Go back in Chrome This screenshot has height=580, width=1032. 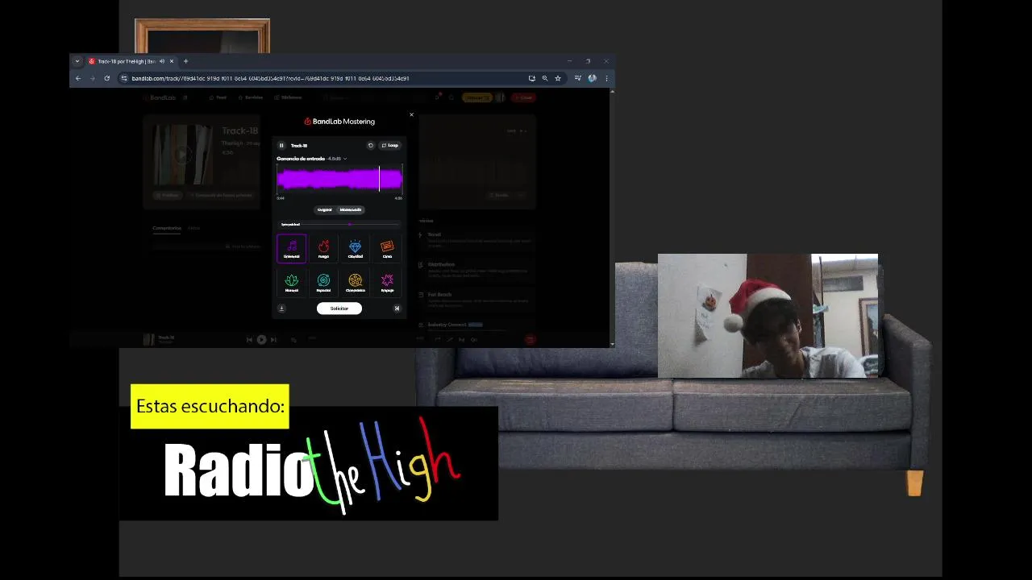tap(78, 78)
